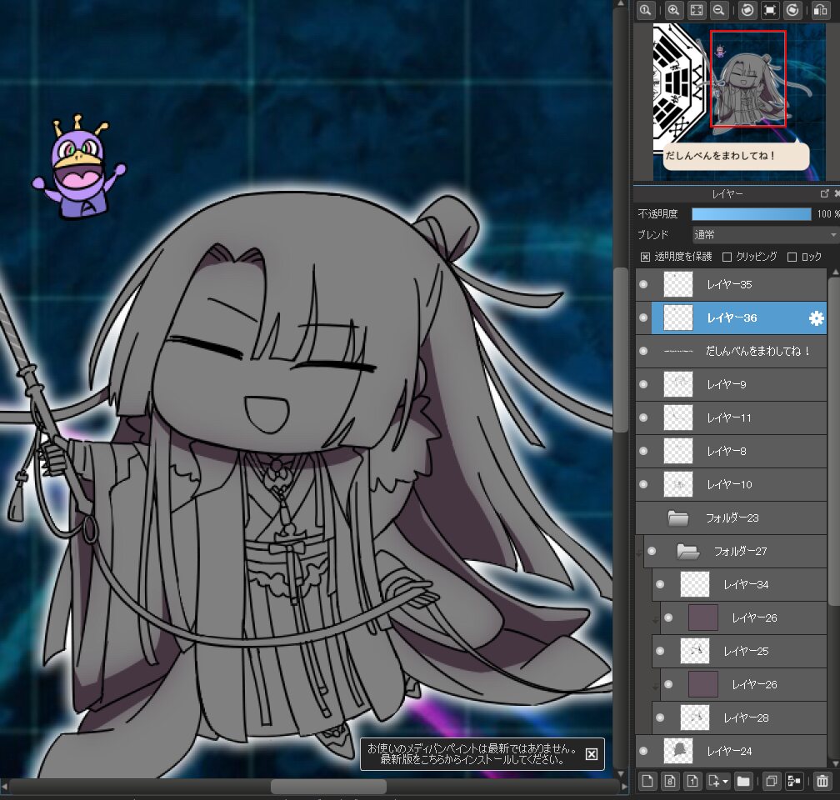Hide レイヤー34 visibility
The height and width of the screenshot is (800, 840).
tap(660, 584)
